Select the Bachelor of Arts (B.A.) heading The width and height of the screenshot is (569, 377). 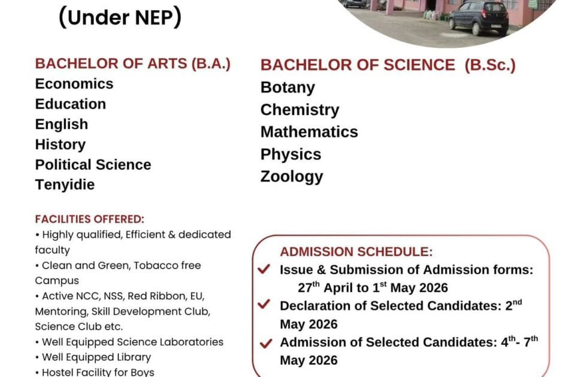pyautogui.click(x=133, y=64)
